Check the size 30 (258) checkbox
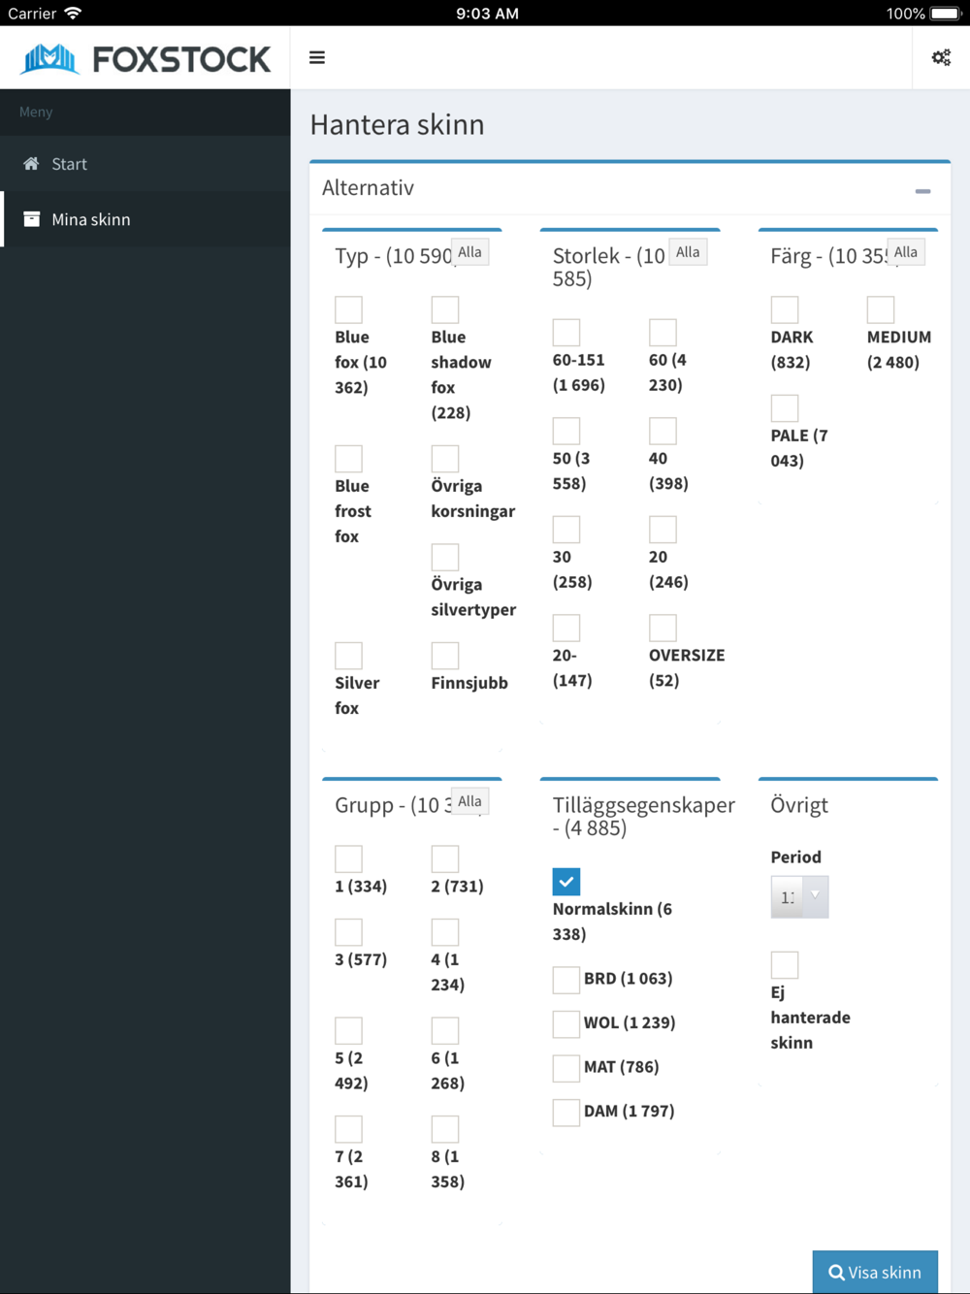 [566, 530]
